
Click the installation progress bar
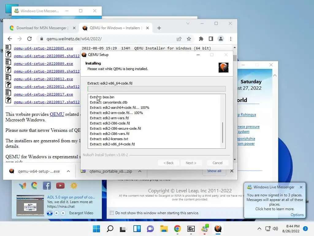click(x=157, y=89)
